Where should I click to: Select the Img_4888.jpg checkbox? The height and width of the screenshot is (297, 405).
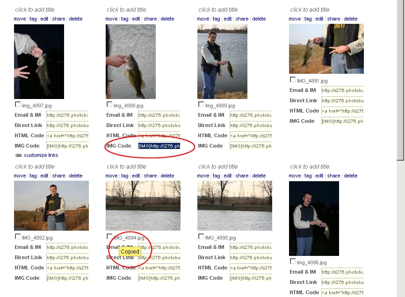pos(109,105)
